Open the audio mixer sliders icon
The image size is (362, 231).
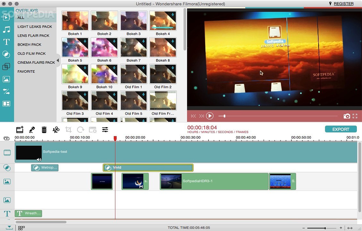105,129
